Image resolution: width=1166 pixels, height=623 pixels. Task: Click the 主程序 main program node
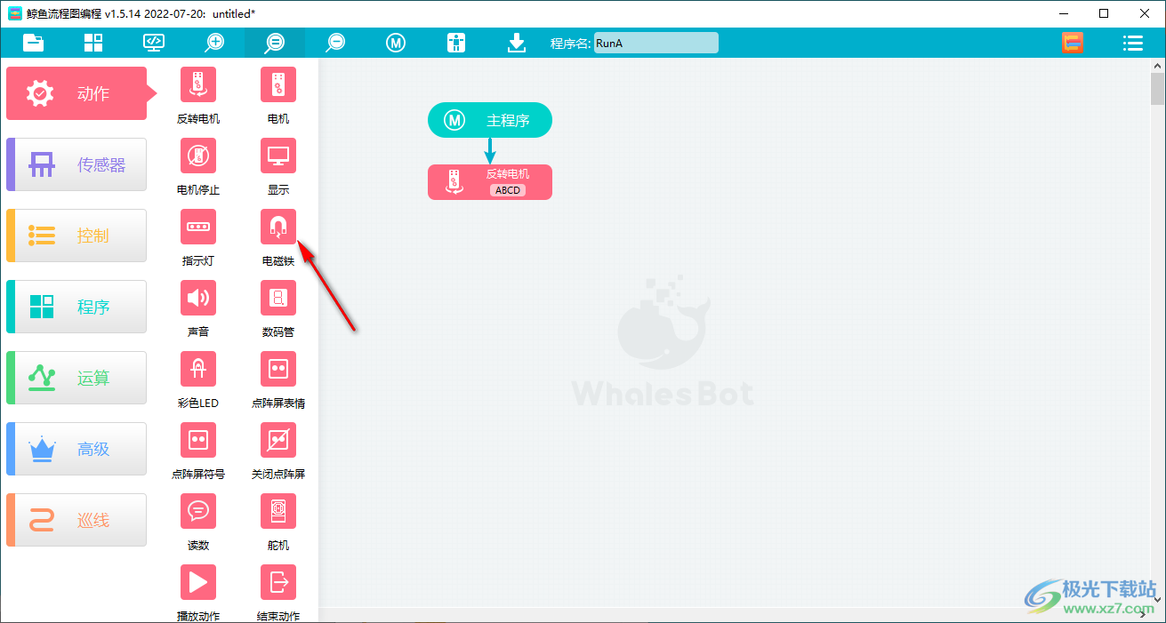click(x=490, y=120)
